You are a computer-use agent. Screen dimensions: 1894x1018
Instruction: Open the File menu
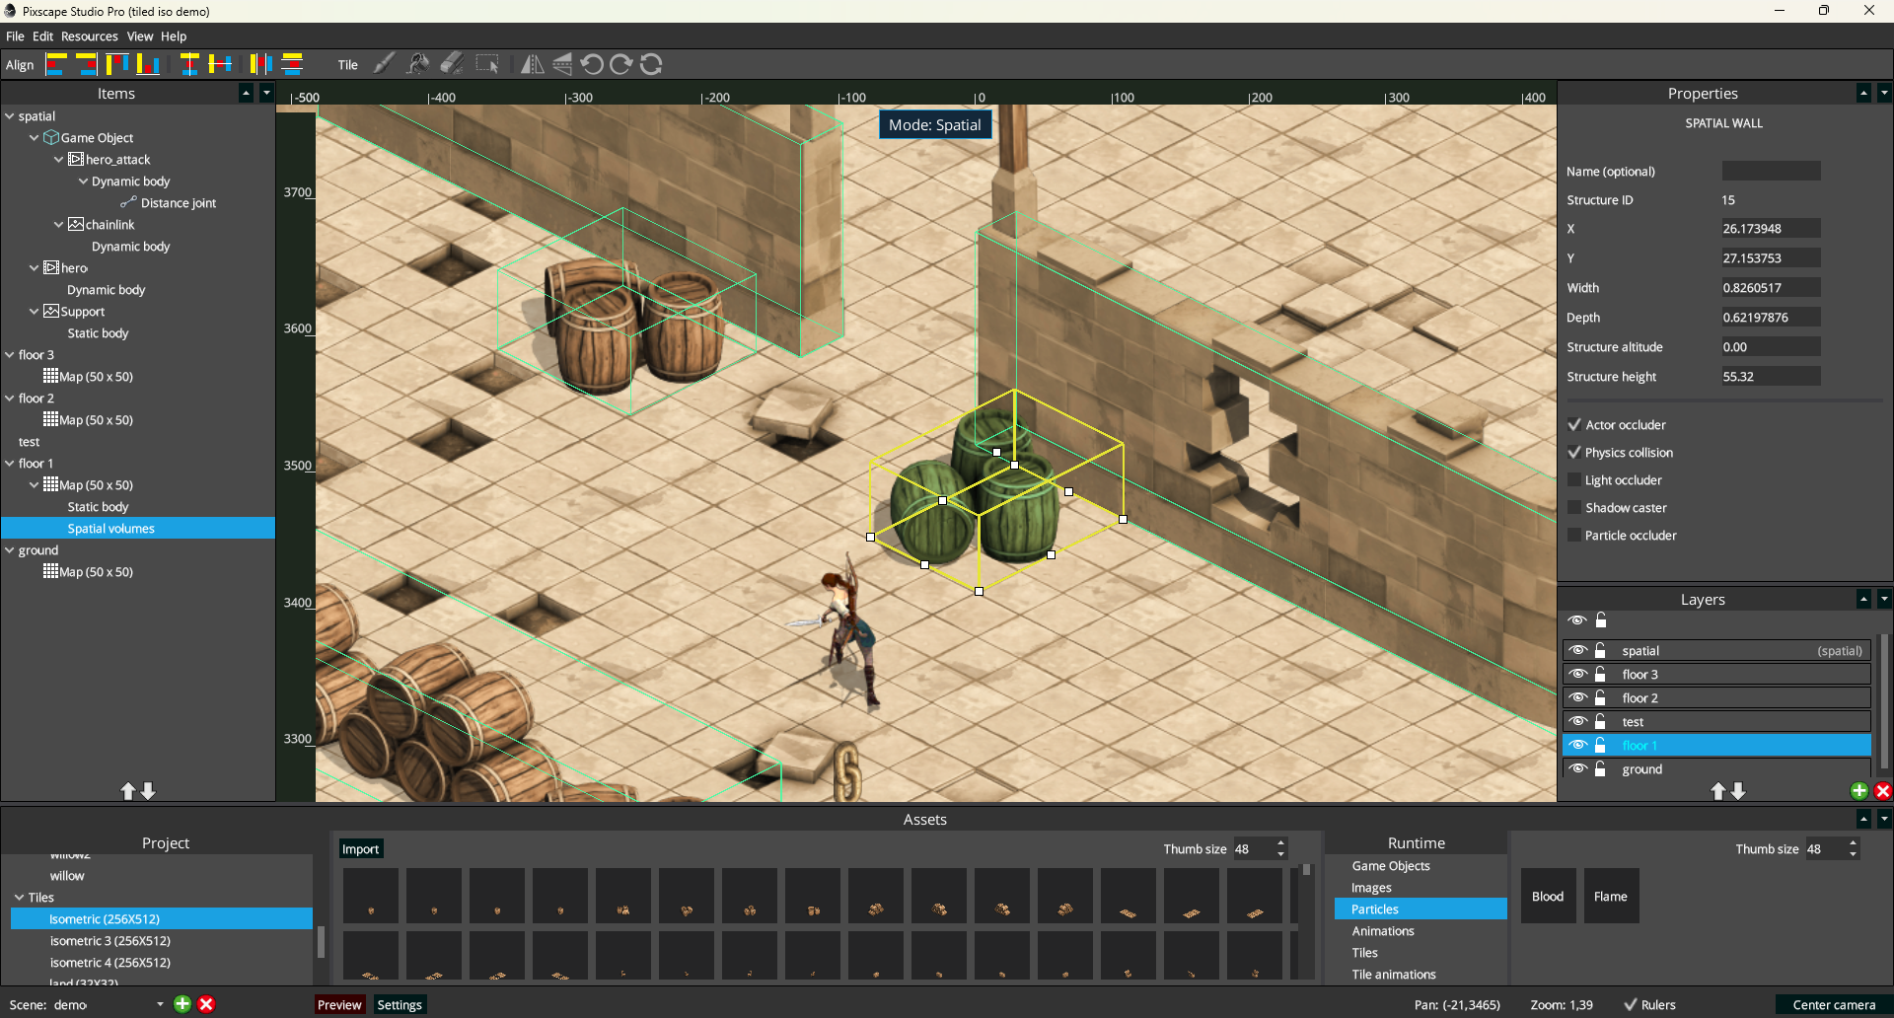click(15, 36)
